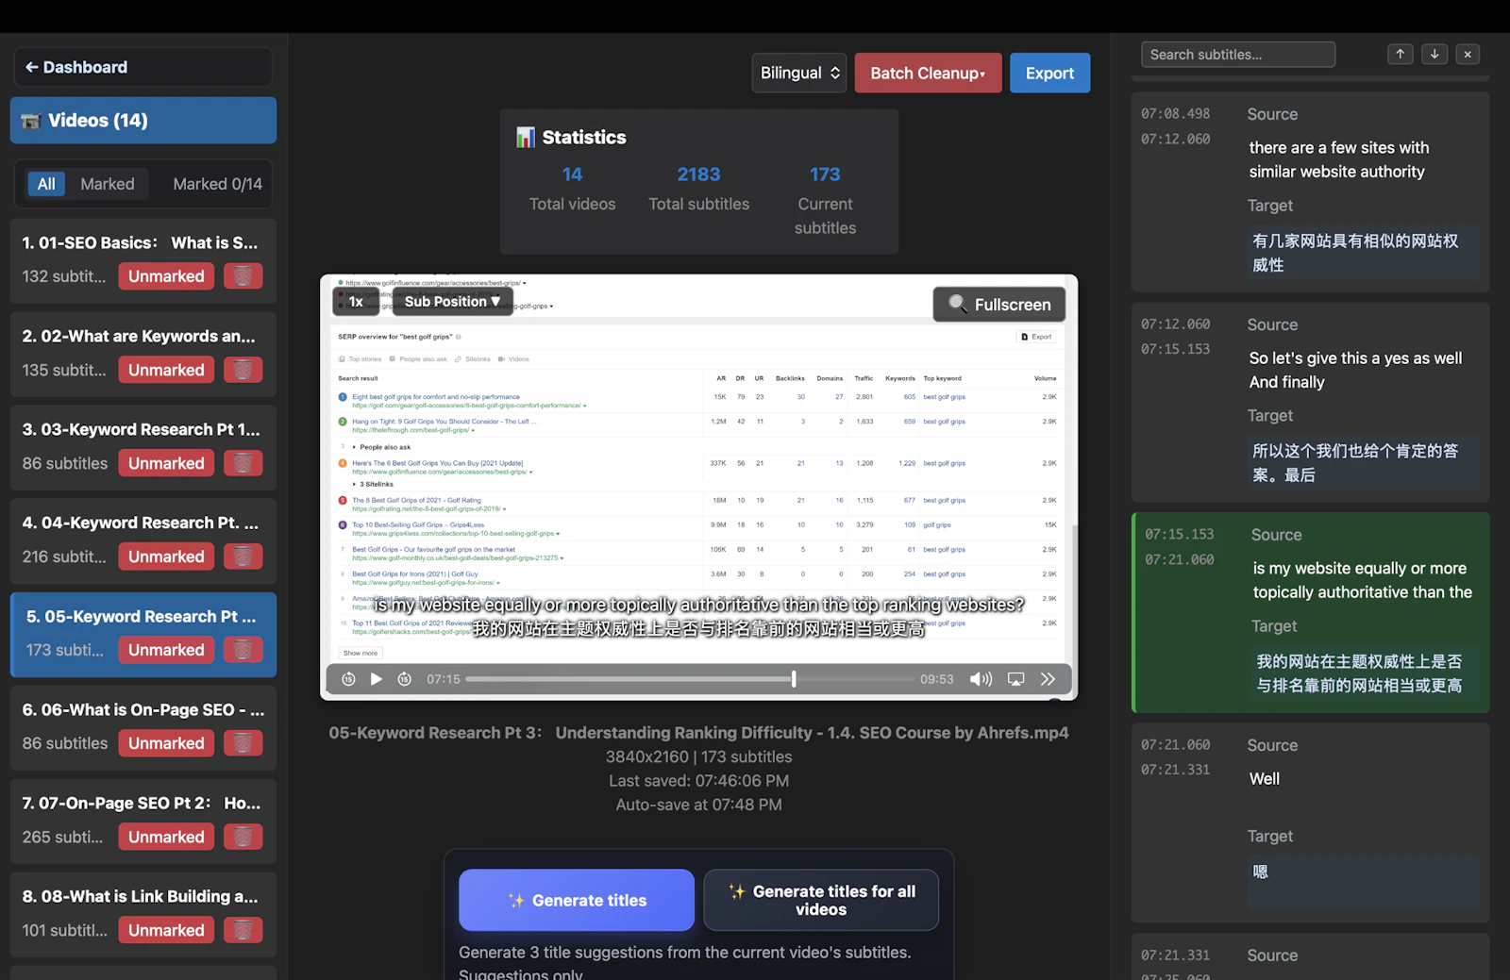The width and height of the screenshot is (1510, 980).
Task: Change playback speed 1x button
Action: 356,302
